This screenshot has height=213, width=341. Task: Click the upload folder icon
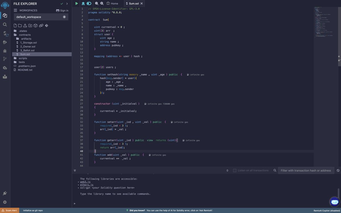pos(30,26)
